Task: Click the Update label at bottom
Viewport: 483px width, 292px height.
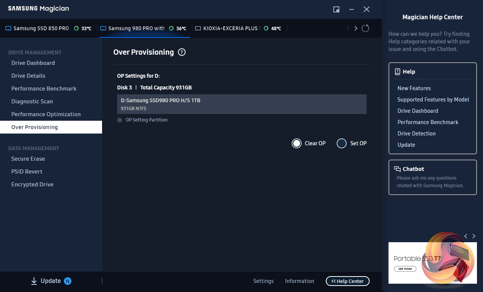Action: tap(51, 281)
